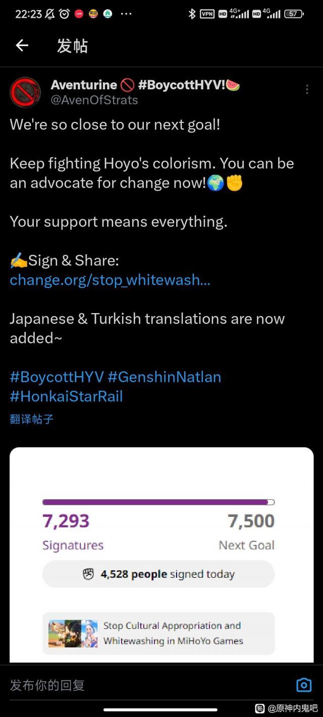Tap 翻译帖子 to translate the post
Image resolution: width=323 pixels, height=717 pixels.
(32, 419)
